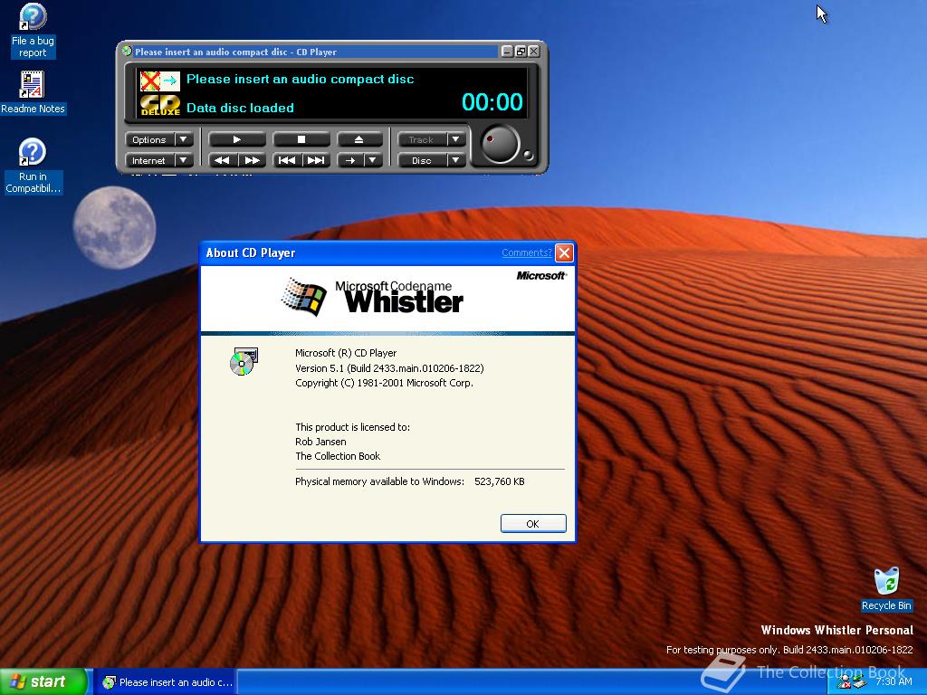This screenshot has height=695, width=927.
Task: Select the Recycle Bin desktop icon
Action: tap(886, 588)
